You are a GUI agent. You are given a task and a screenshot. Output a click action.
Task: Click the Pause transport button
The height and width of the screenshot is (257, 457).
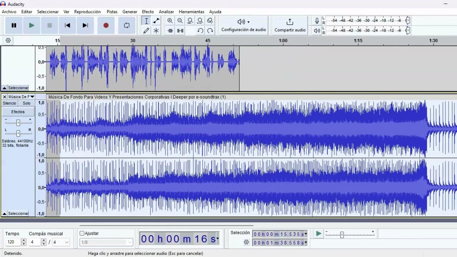point(14,25)
